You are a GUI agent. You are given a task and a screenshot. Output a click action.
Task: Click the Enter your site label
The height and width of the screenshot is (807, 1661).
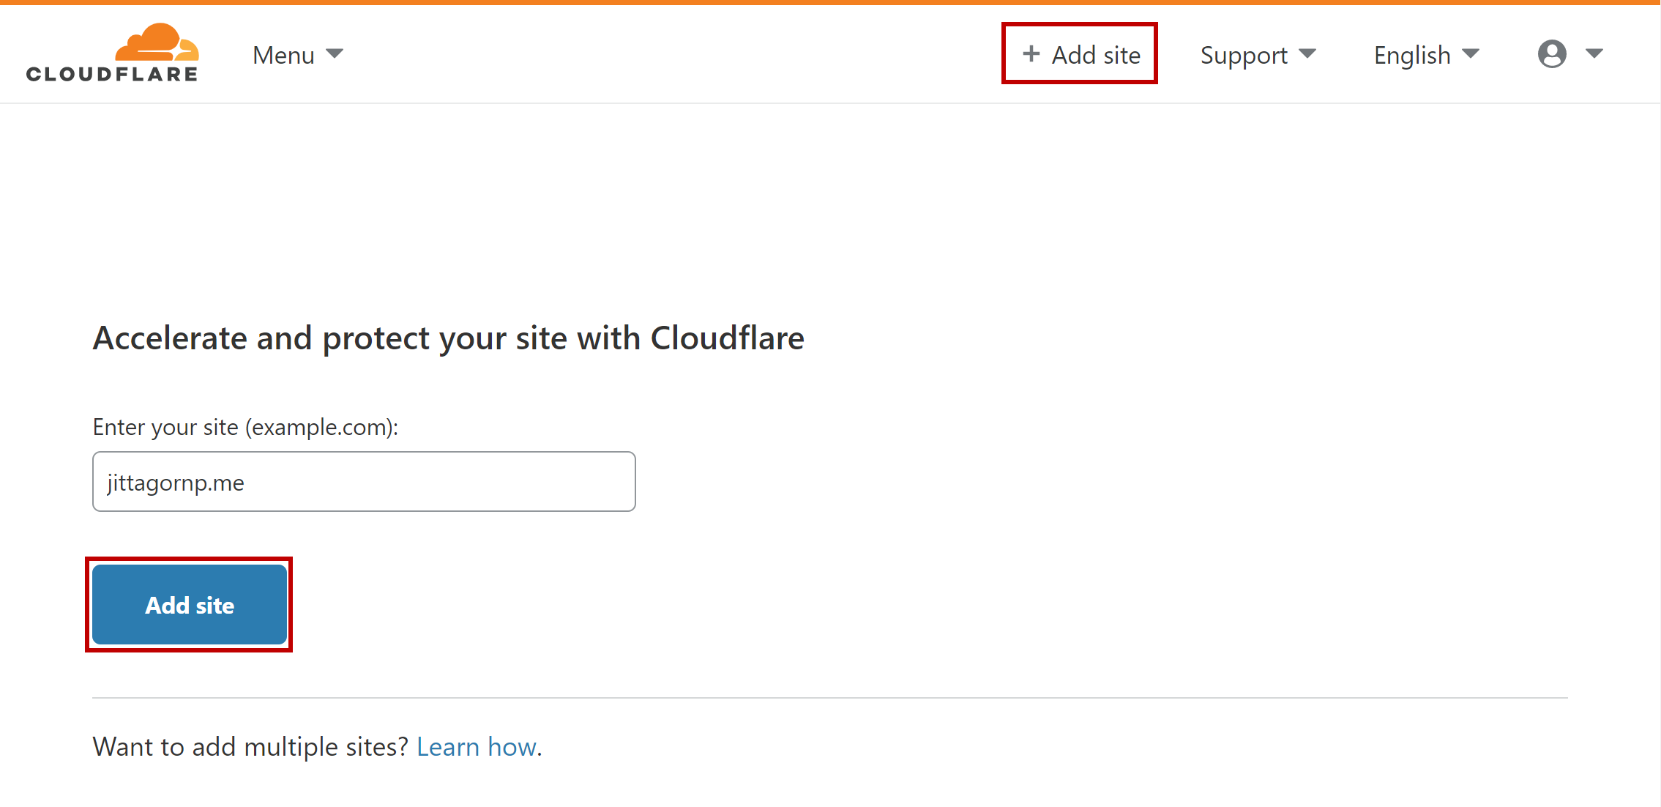[245, 427]
